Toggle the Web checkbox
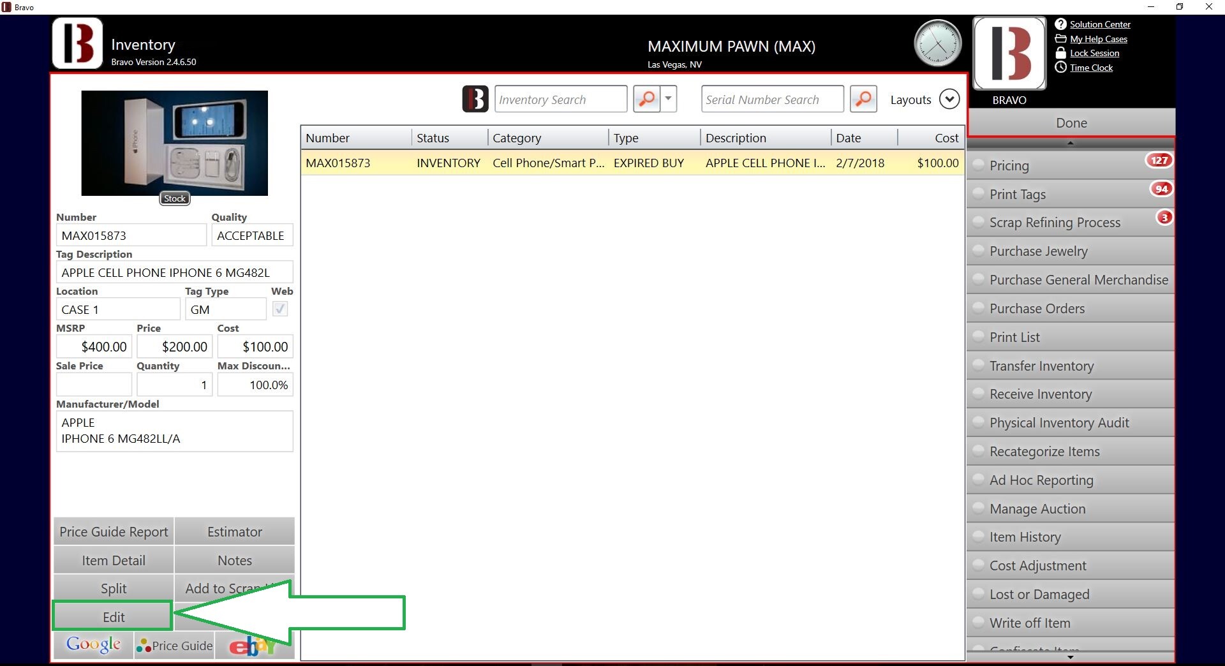 coord(279,309)
